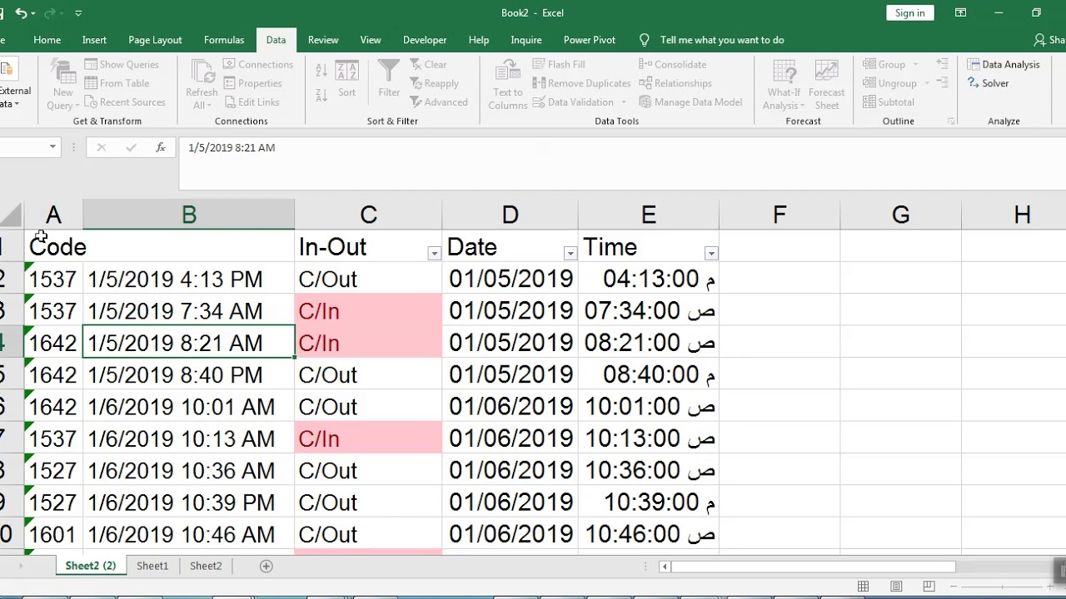Click the Tell me lightbulb icon

(x=644, y=40)
